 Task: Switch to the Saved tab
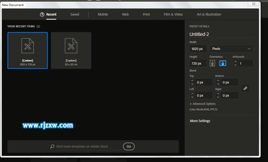pyautogui.click(x=75, y=15)
